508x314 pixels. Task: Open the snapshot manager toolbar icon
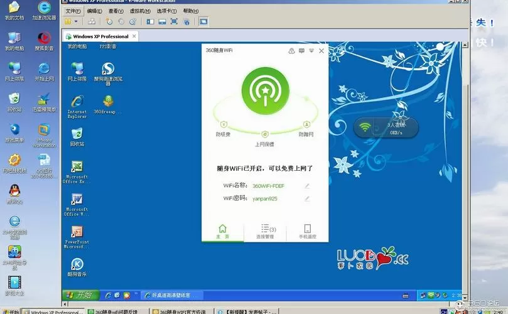[x=133, y=22]
